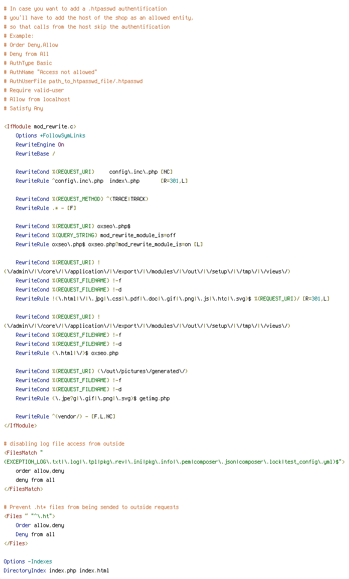Viewport: 349px width, 579px height.
Task: Click the 'RewriteRule (\.html|\/)$ oxseo.php' line
Action: [x=67, y=353]
